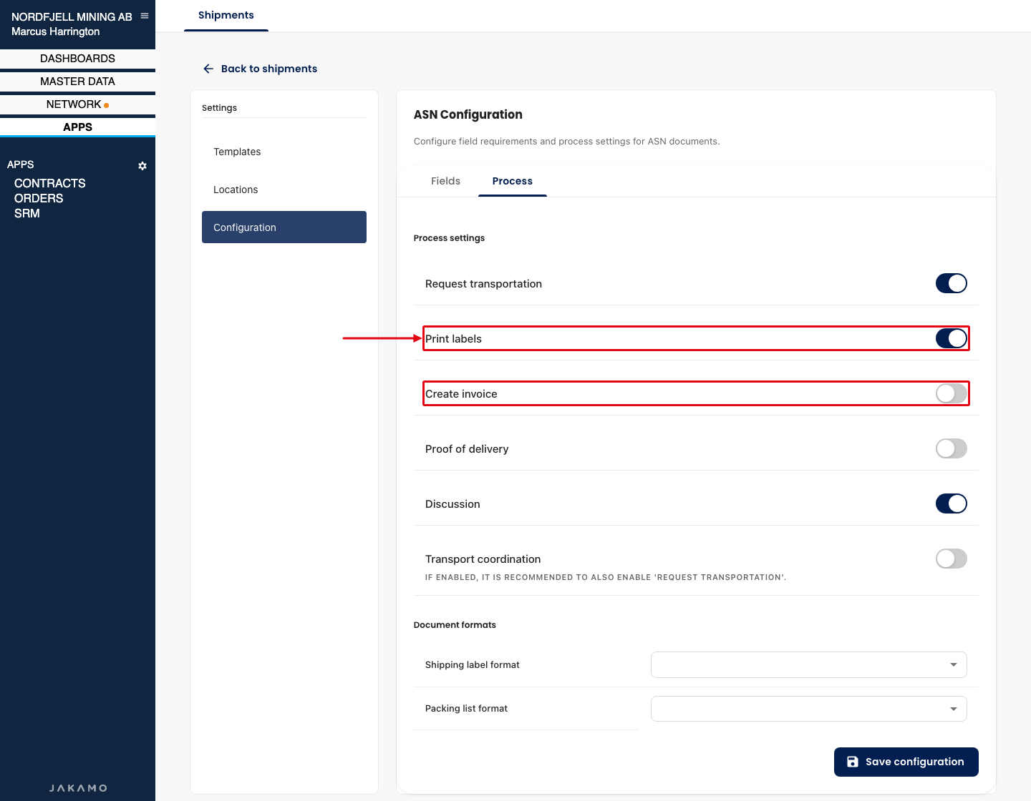Click the Settings panel heading

point(219,108)
